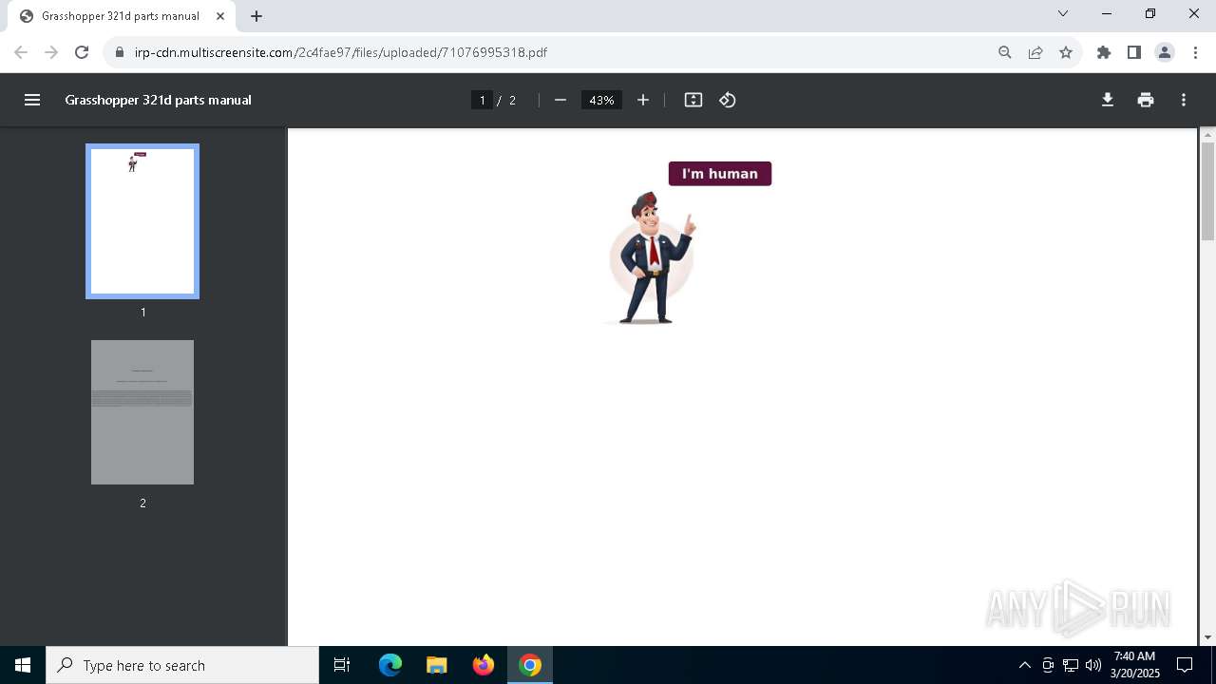
Task: Print the PDF document
Action: click(x=1146, y=100)
